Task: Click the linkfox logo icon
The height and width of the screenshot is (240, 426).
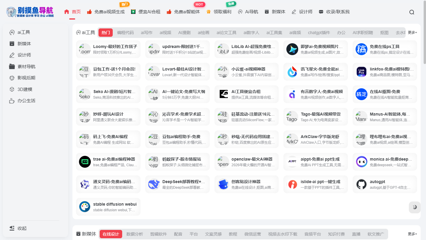Action: [x=362, y=72]
